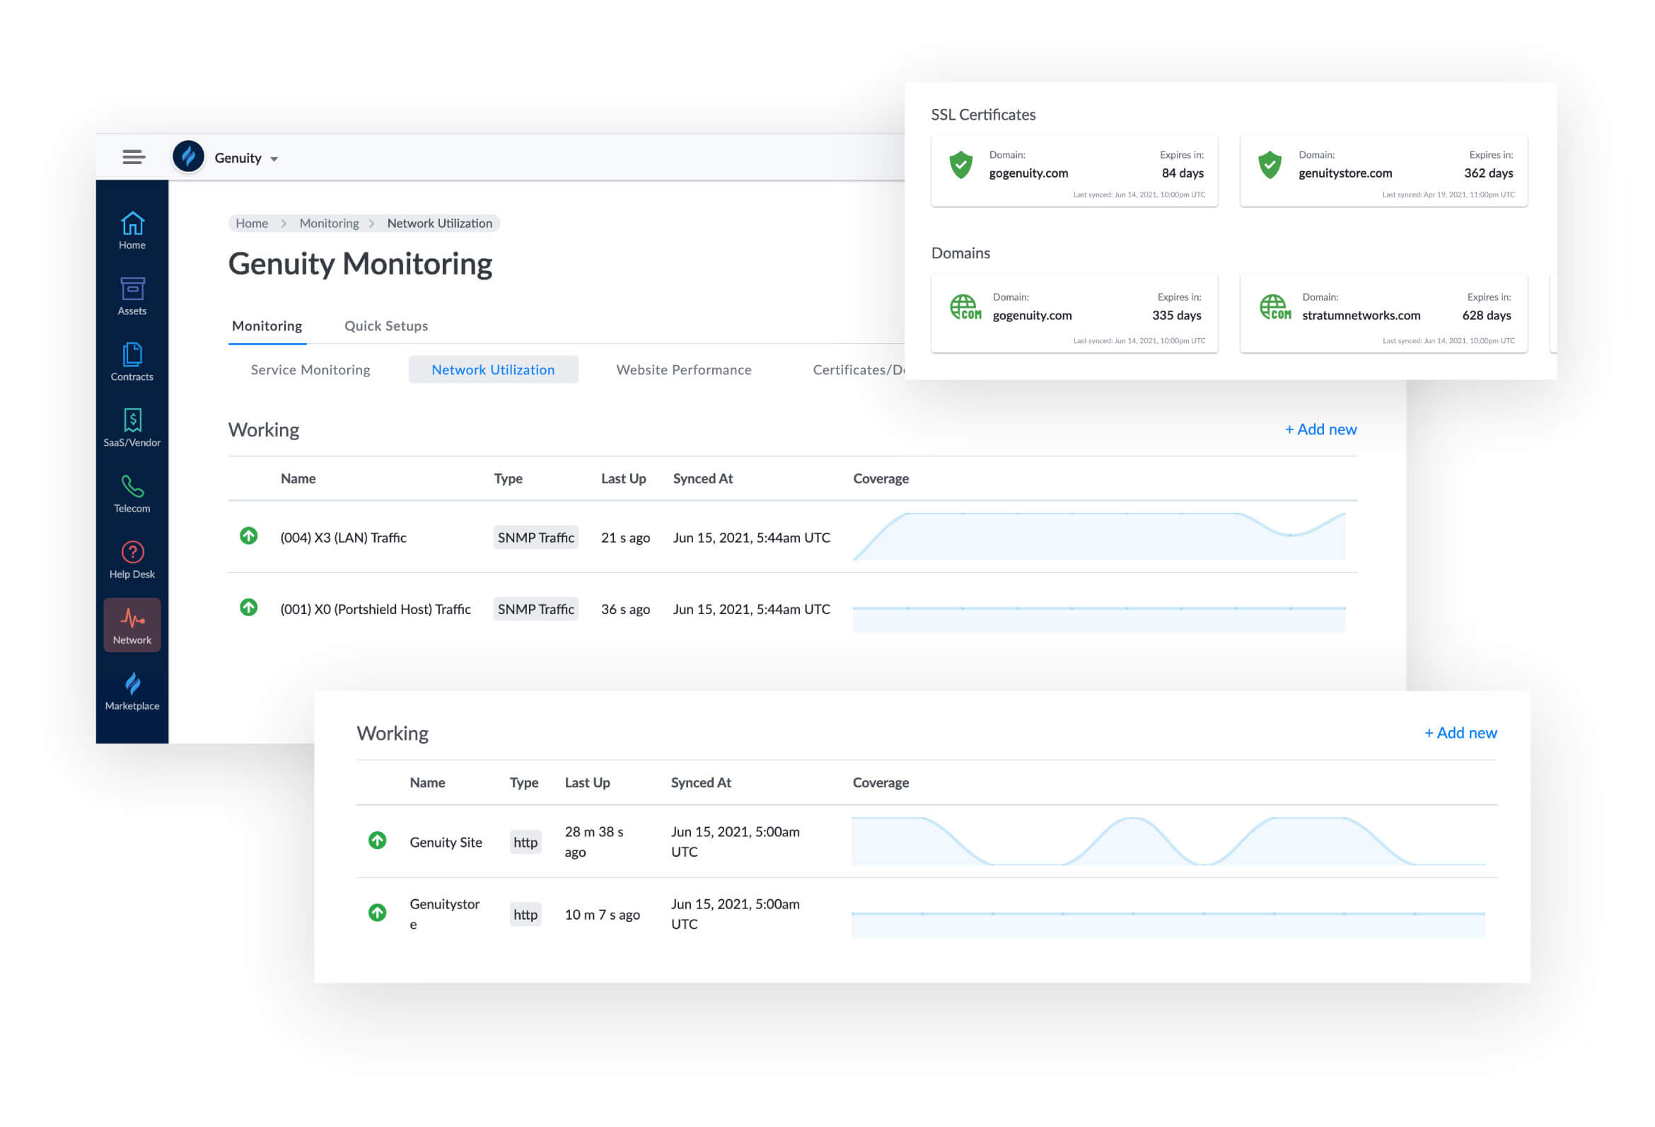This screenshot has width=1655, height=1127.
Task: Switch to the Monitoring tab
Action: point(267,325)
